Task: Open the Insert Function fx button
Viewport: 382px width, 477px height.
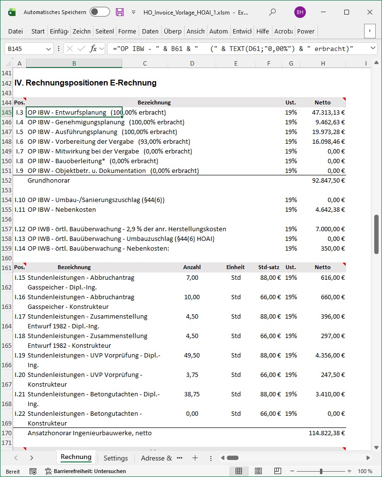Action: (x=93, y=49)
